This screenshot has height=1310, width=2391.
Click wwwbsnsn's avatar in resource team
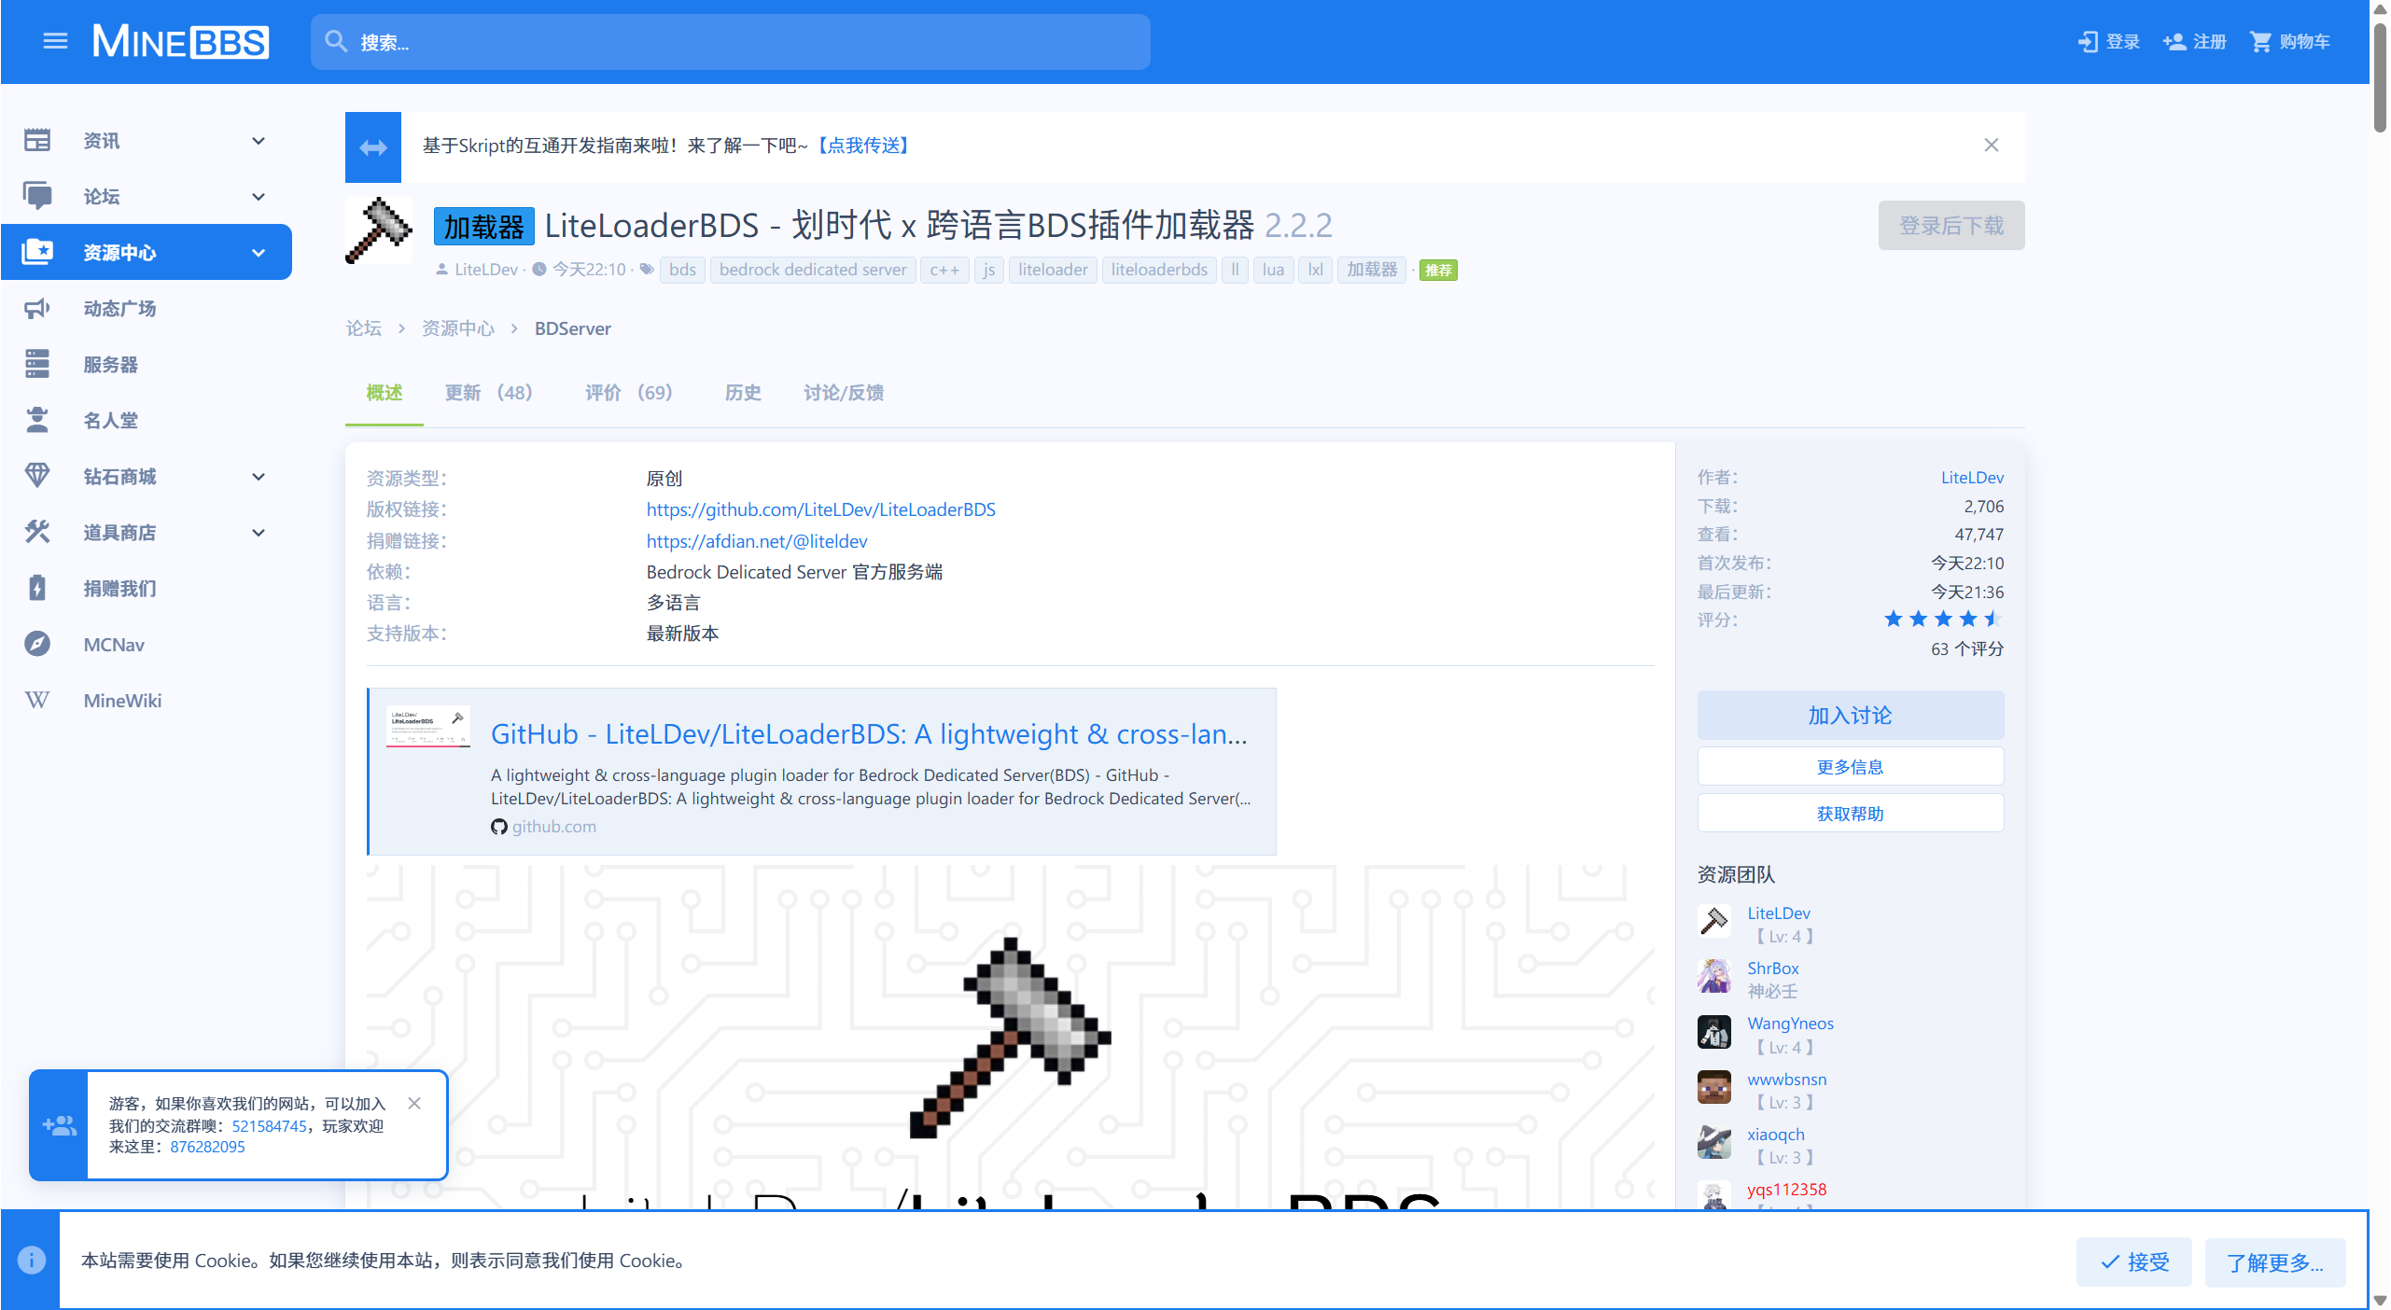point(1714,1087)
